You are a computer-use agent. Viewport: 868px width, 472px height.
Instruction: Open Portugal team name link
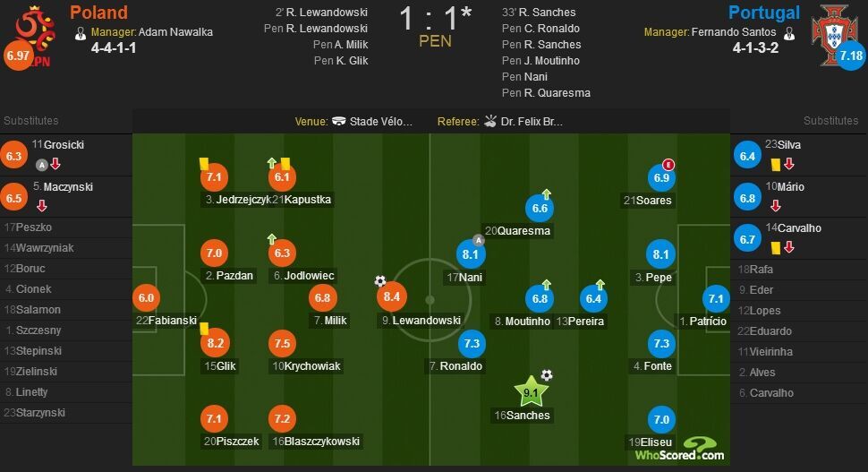tap(764, 13)
